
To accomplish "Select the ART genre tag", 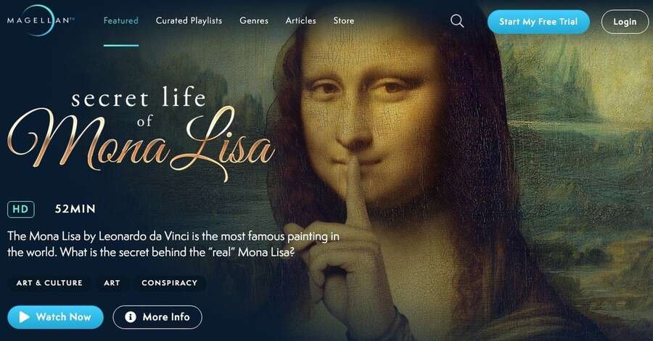I will point(112,283).
